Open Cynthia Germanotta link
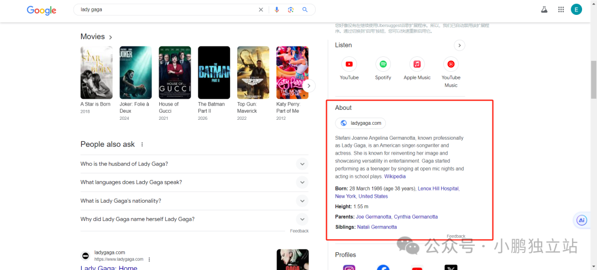Image resolution: width=597 pixels, height=270 pixels. [416, 217]
